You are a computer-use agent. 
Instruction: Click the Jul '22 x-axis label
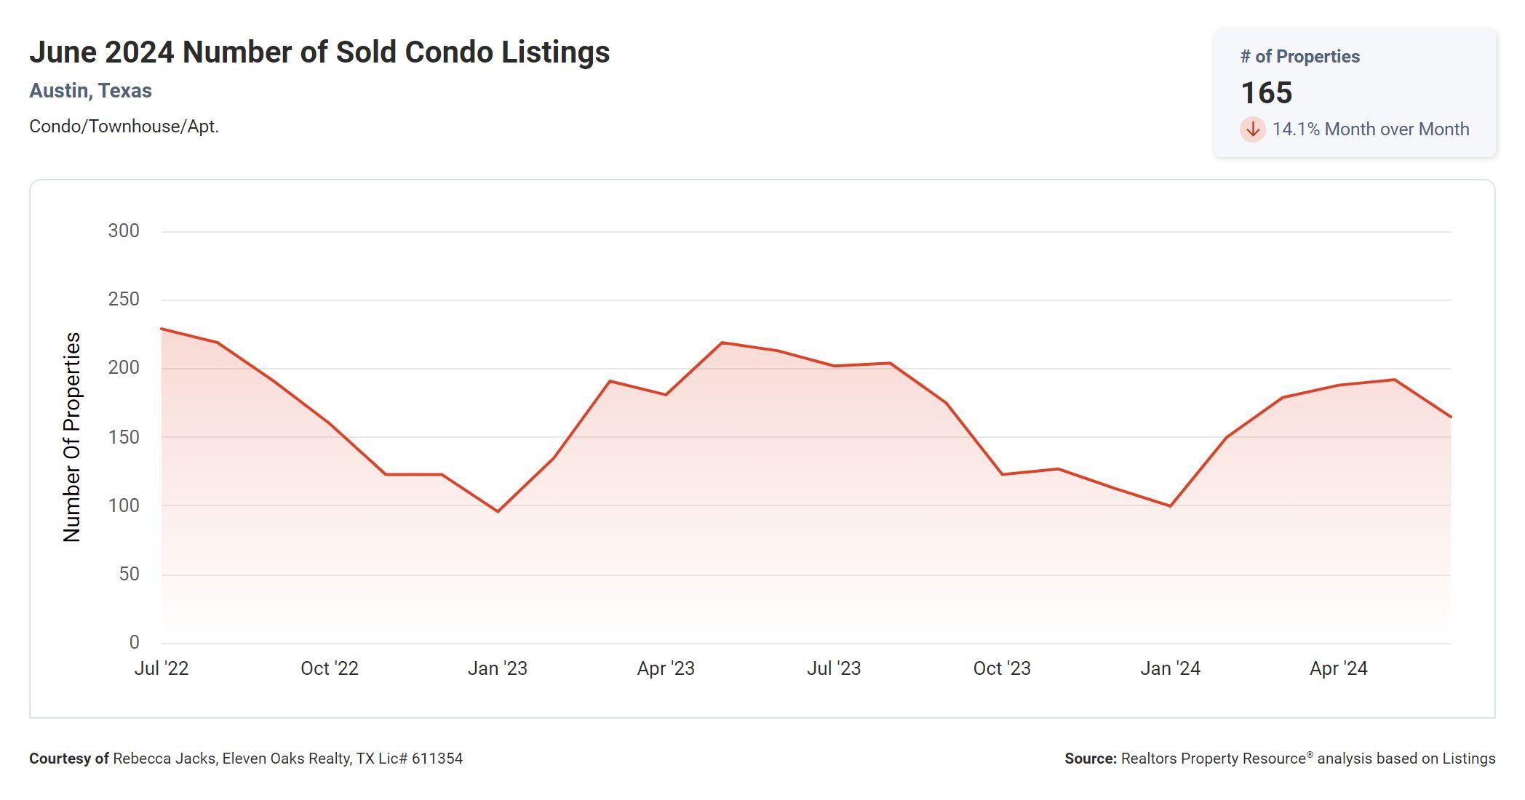point(162,668)
